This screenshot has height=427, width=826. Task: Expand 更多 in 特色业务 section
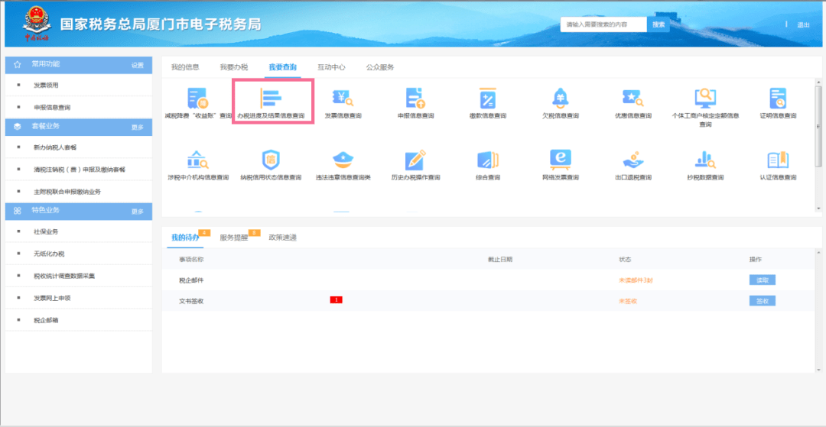tap(138, 212)
